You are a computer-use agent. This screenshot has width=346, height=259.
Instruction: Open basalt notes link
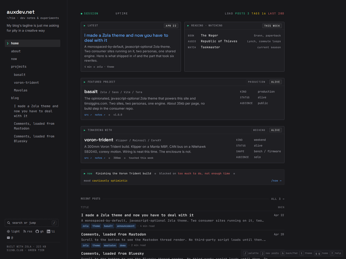coord(100,115)
